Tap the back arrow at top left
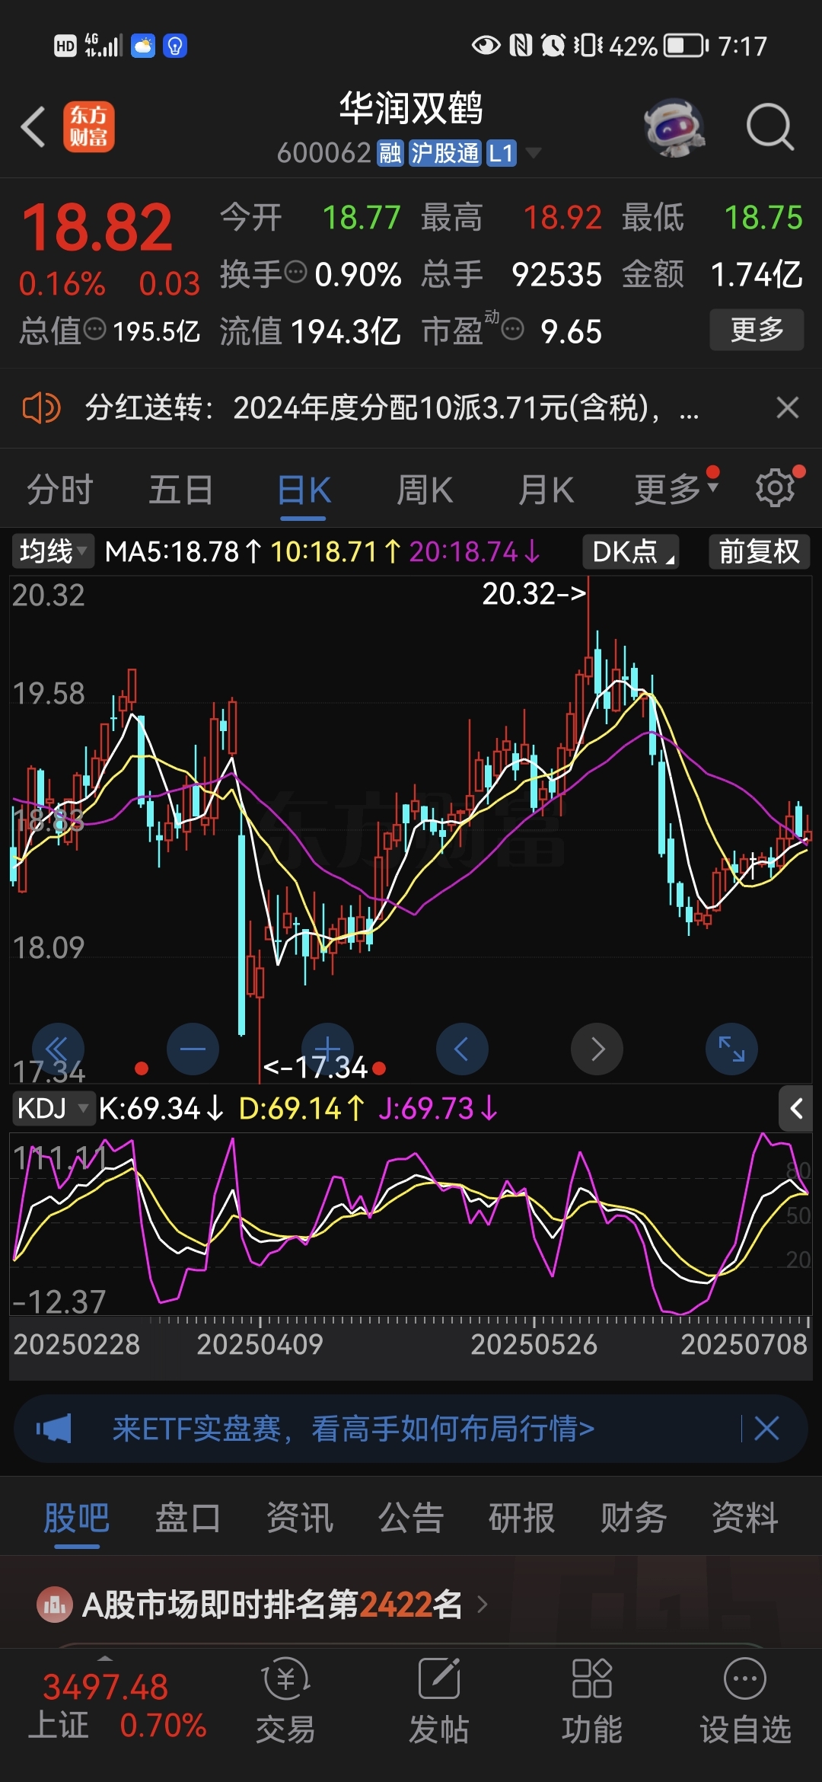 pyautogui.click(x=33, y=126)
